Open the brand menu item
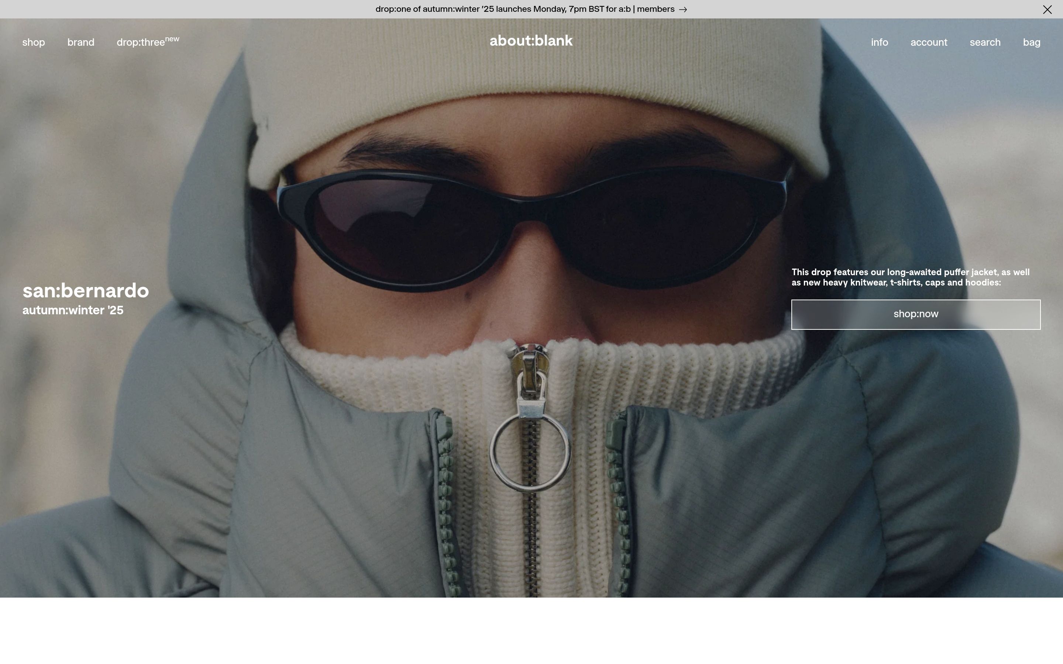Viewport: 1063px width, 664px height. click(x=81, y=42)
